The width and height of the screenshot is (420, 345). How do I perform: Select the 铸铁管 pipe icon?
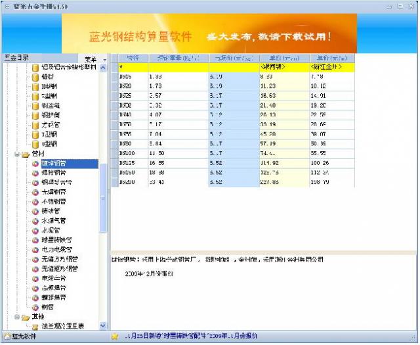pos(35,212)
